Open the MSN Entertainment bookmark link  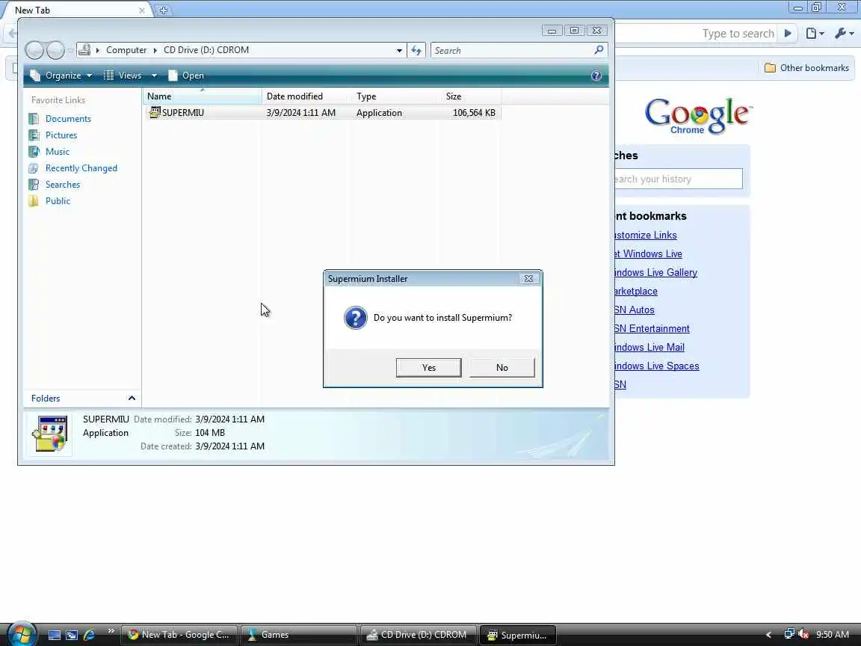[652, 328]
